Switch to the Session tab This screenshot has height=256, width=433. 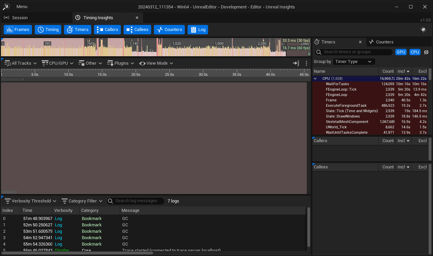click(20, 18)
